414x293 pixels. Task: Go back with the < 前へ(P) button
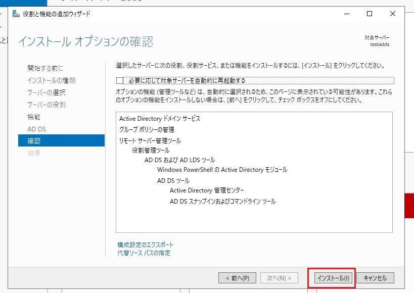pos(237,278)
